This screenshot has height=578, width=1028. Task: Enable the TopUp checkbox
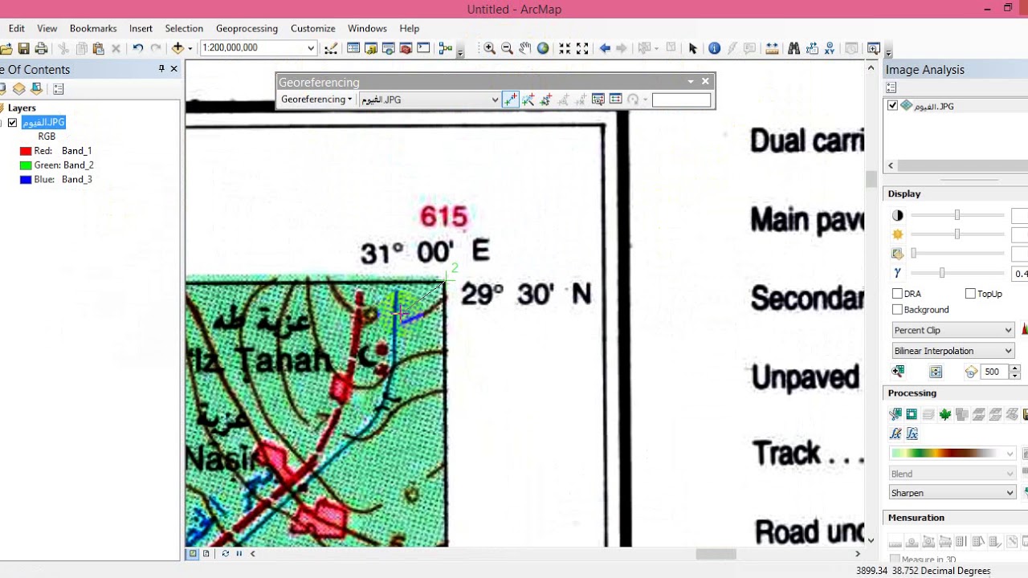(x=970, y=294)
